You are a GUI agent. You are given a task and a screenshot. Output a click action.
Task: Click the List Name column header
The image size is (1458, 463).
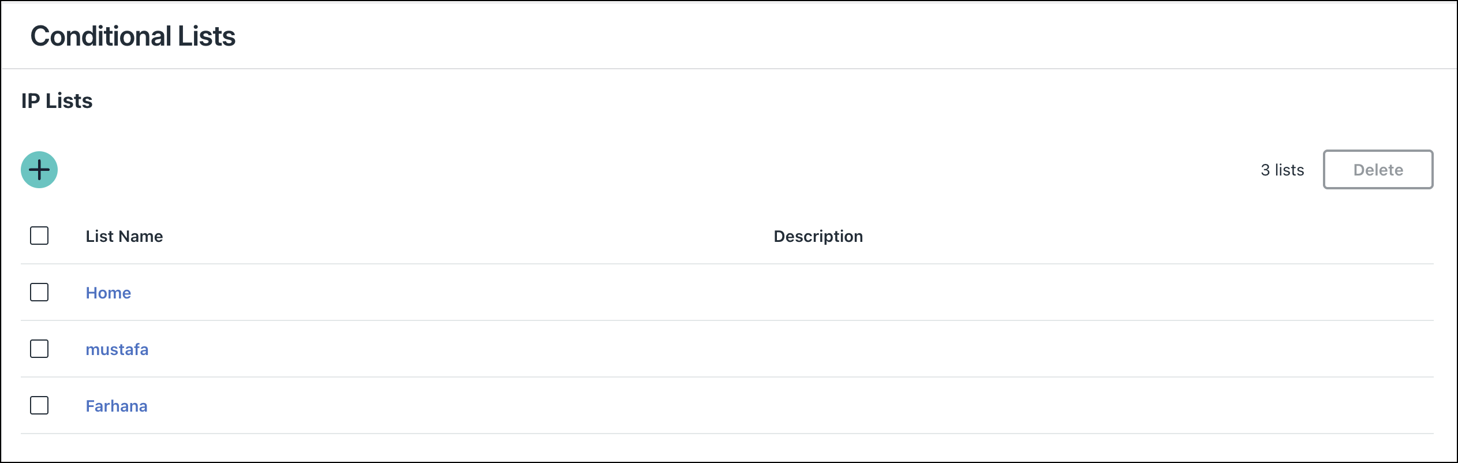[x=125, y=236]
